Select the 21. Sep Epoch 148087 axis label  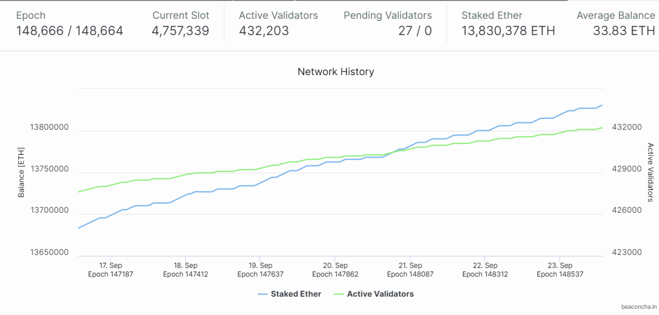pyautogui.click(x=410, y=270)
